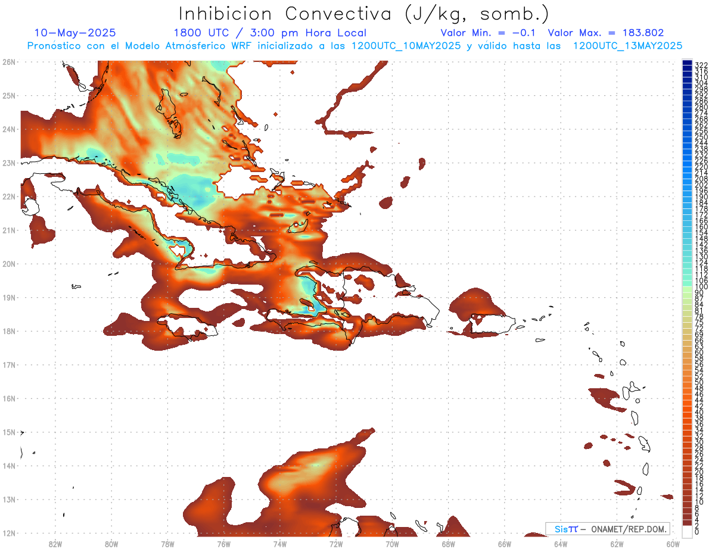Click the WRF model forecast description line
715x552 pixels.
click(355, 46)
